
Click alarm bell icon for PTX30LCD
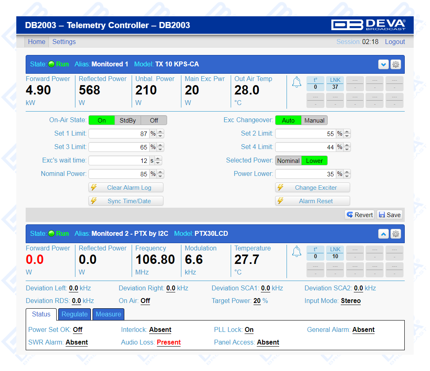297,252
